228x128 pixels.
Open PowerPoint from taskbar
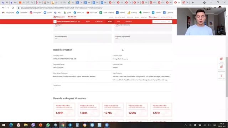[x=40, y=125]
